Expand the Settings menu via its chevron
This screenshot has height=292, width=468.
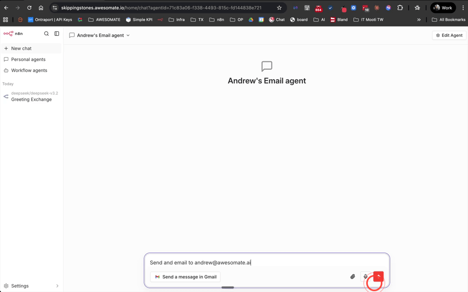57,286
